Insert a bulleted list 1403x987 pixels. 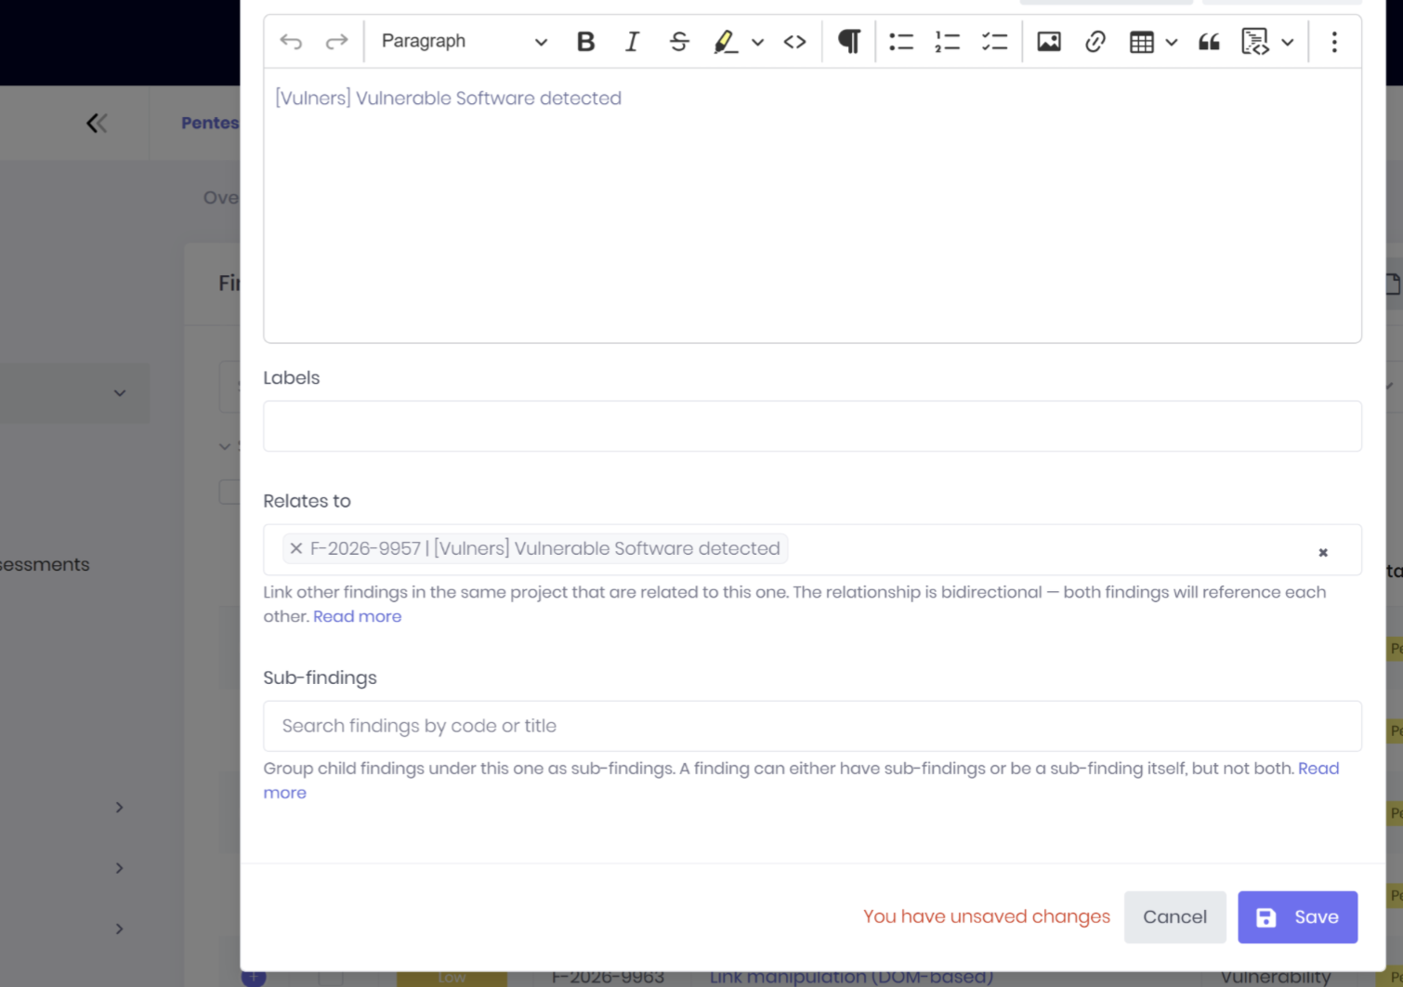[x=901, y=42]
